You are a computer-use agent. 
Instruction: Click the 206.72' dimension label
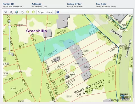point(56,59)
